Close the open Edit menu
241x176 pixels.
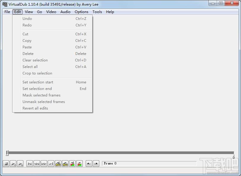17,12
